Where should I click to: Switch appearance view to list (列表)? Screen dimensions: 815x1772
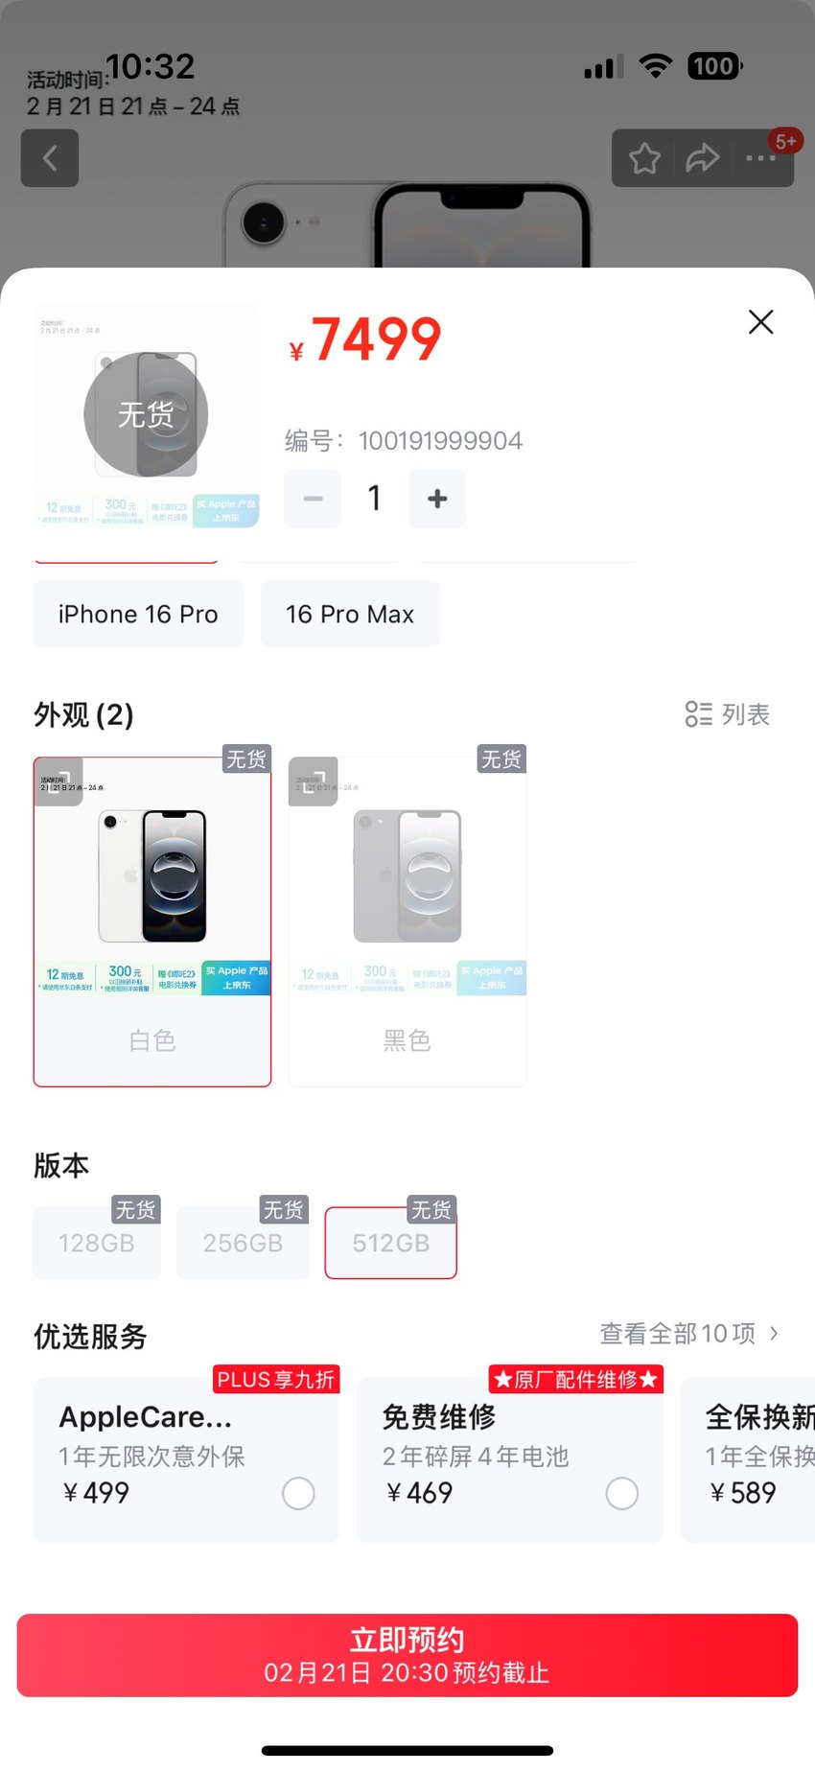click(728, 714)
